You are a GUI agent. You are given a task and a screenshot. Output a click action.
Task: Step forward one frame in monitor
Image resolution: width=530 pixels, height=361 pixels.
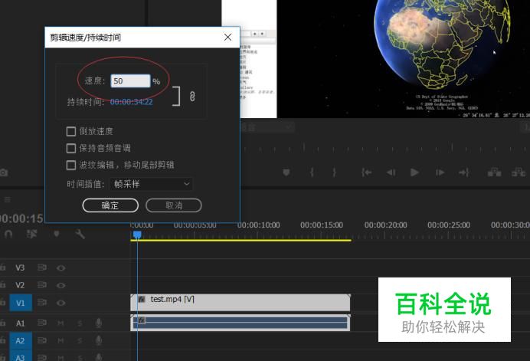(x=440, y=172)
